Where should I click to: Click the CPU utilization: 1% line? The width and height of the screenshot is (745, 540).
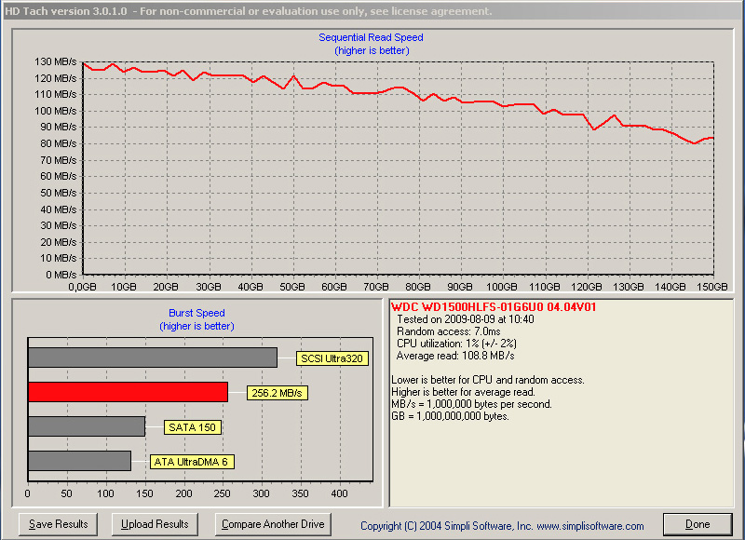point(456,344)
